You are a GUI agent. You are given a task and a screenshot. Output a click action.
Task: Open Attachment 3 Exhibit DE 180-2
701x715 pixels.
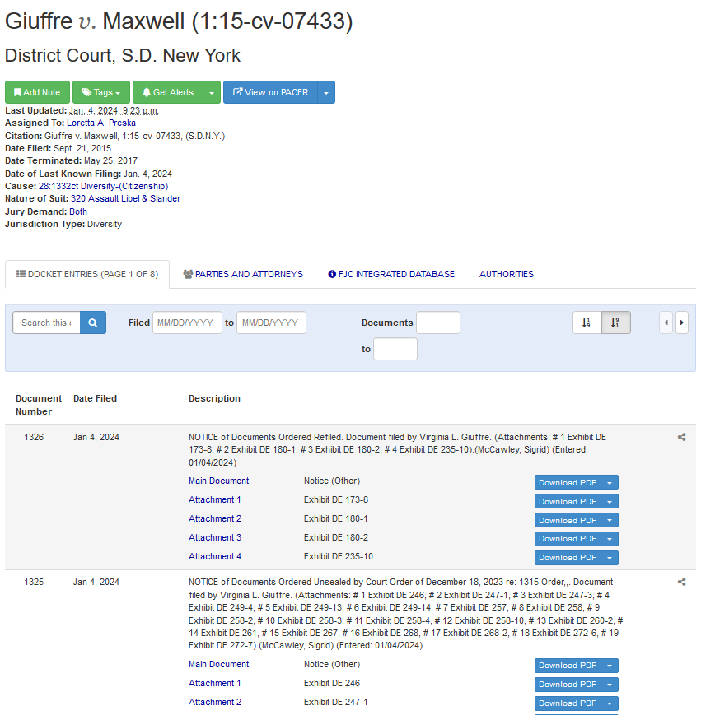coord(215,537)
